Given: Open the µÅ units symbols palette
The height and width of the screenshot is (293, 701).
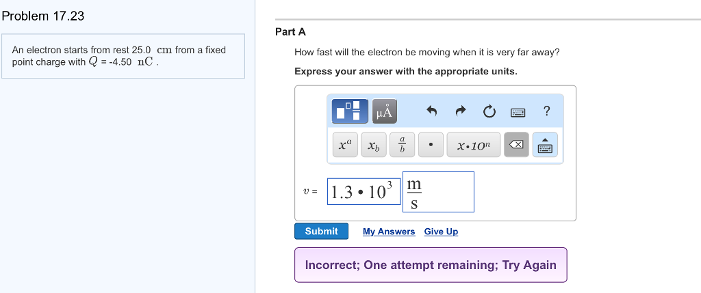Looking at the screenshot, I should (385, 111).
